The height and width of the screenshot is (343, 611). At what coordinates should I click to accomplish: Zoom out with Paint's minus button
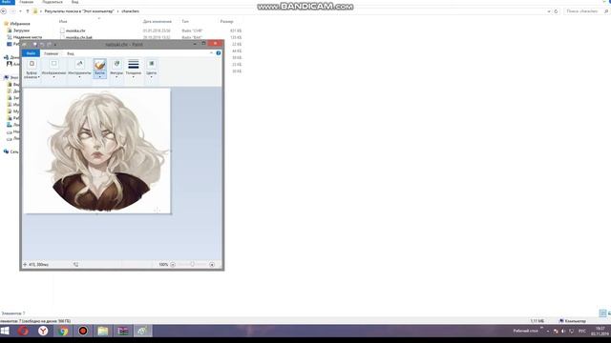tap(173, 265)
